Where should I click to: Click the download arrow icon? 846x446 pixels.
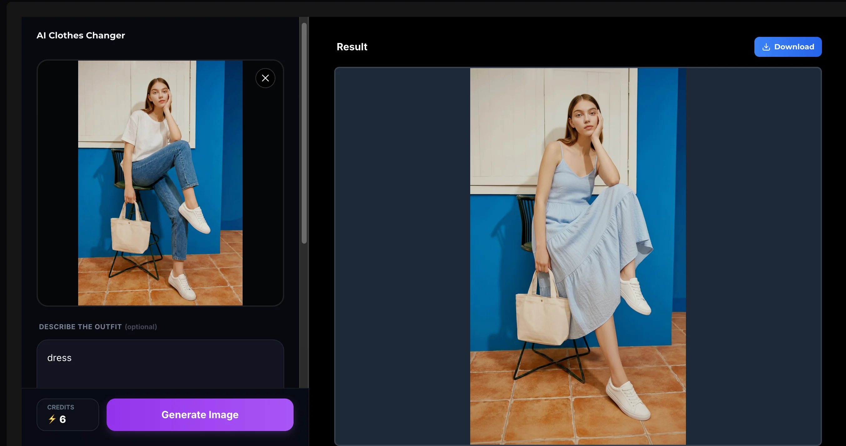click(x=766, y=47)
